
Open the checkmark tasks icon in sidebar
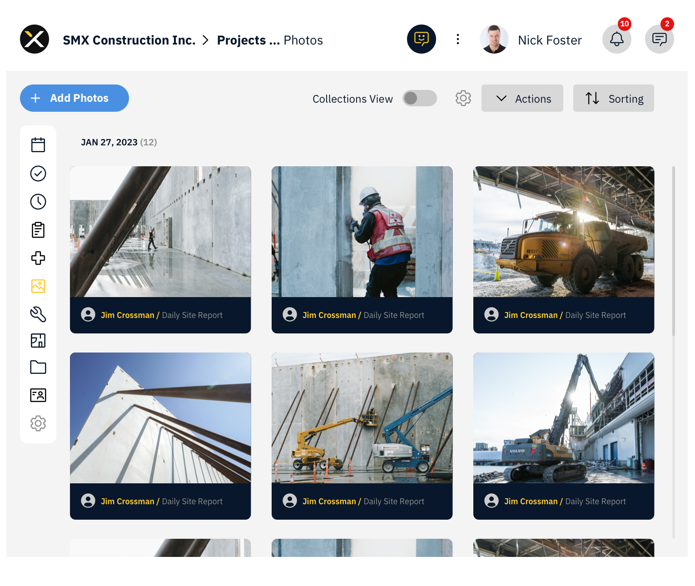point(38,174)
